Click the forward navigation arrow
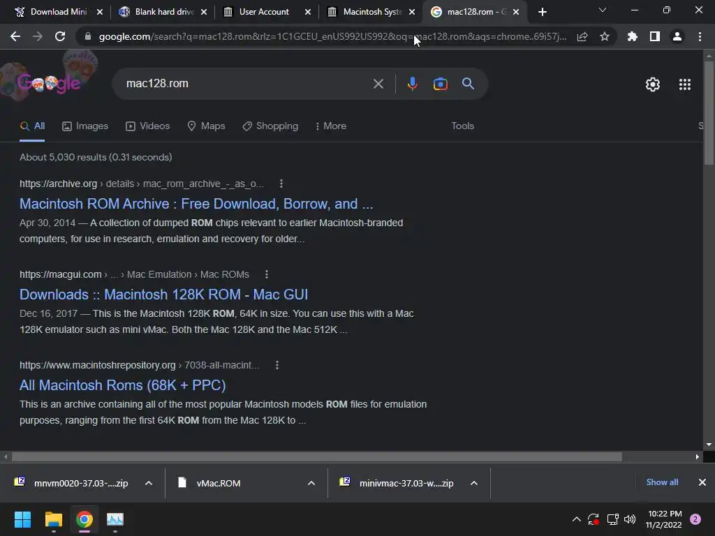715x536 pixels. (x=38, y=36)
